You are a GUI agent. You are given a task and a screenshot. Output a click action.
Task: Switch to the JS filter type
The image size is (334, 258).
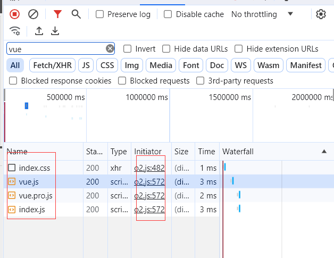pyautogui.click(x=85, y=65)
